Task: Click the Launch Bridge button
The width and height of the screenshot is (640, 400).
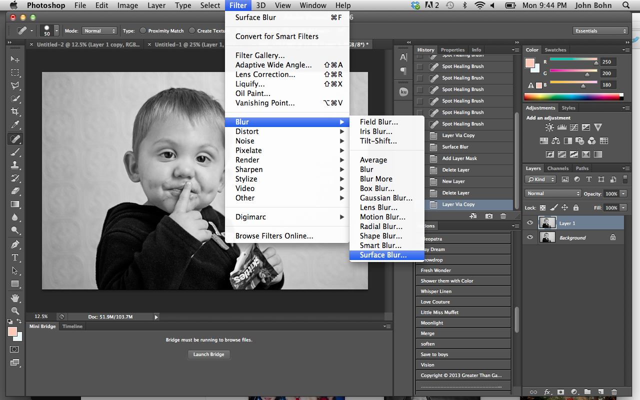Action: (x=209, y=354)
